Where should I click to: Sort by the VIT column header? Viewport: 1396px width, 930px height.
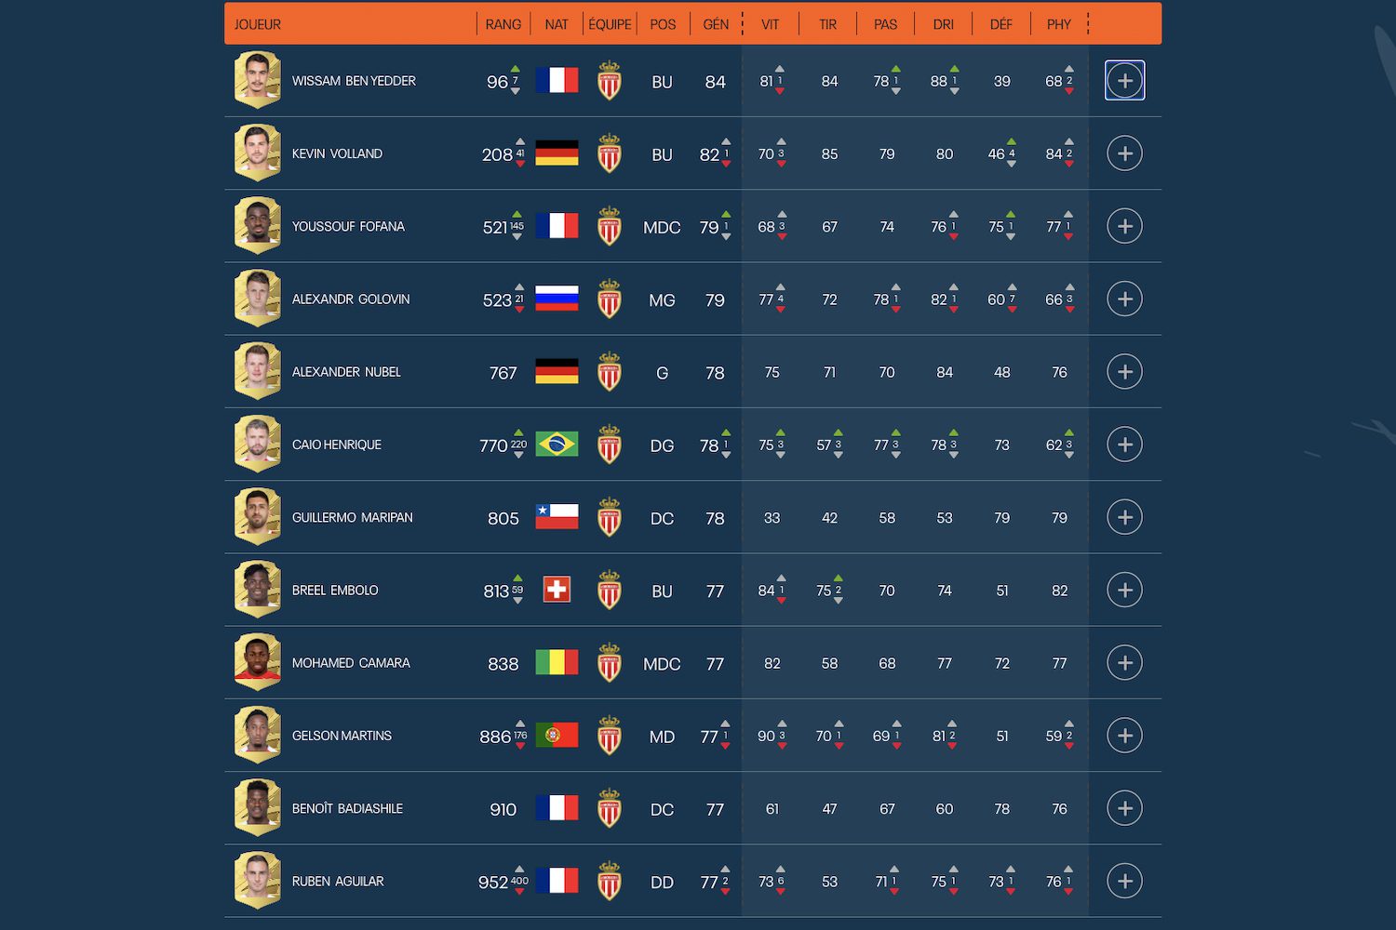(x=770, y=24)
